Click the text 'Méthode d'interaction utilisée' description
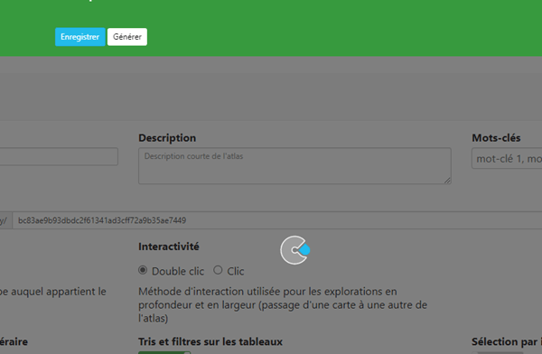Screen dimensions: 542x354 click(283, 304)
